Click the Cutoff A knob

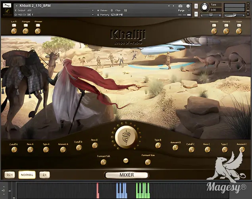click(x=14, y=150)
